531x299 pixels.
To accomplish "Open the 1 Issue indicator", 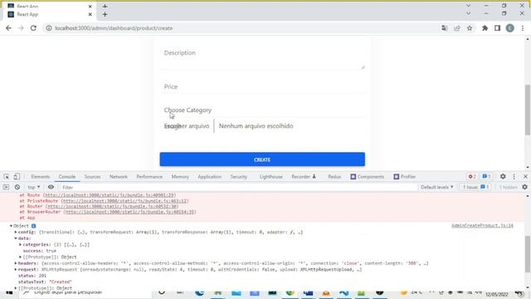I will 475,187.
